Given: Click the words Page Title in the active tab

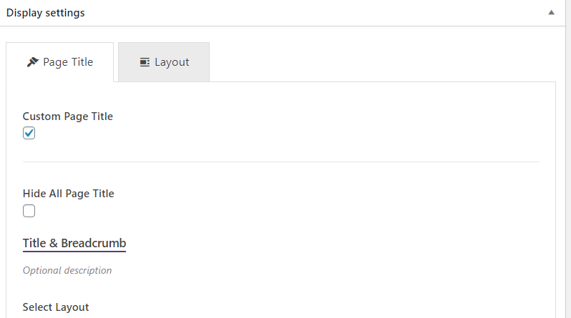Looking at the screenshot, I should (68, 62).
